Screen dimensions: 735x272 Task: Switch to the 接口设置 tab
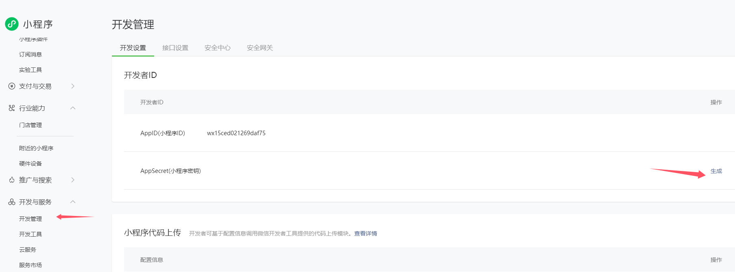tap(175, 48)
